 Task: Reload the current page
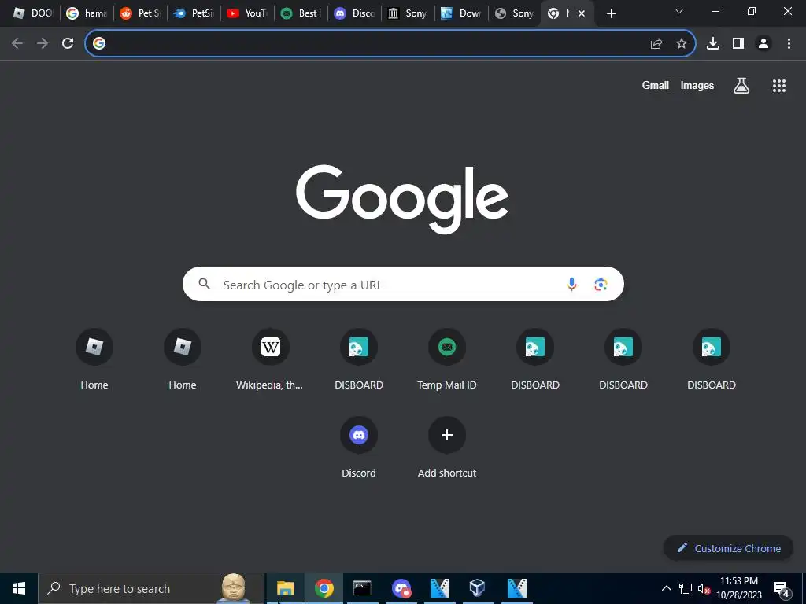(68, 44)
